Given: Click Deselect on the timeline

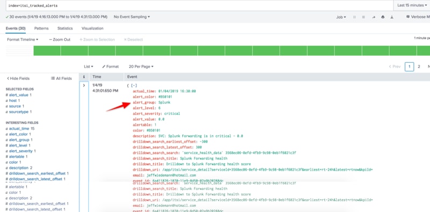Looking at the screenshot, I should [133, 39].
